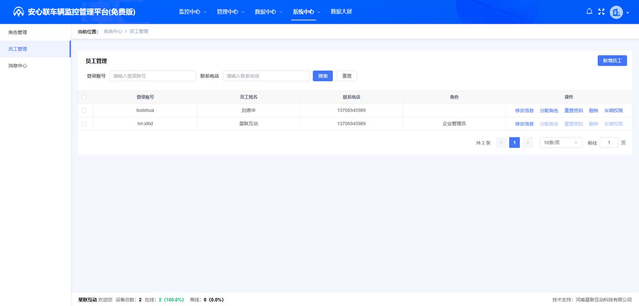
Task: Open the user avatar menu
Action: click(616, 12)
